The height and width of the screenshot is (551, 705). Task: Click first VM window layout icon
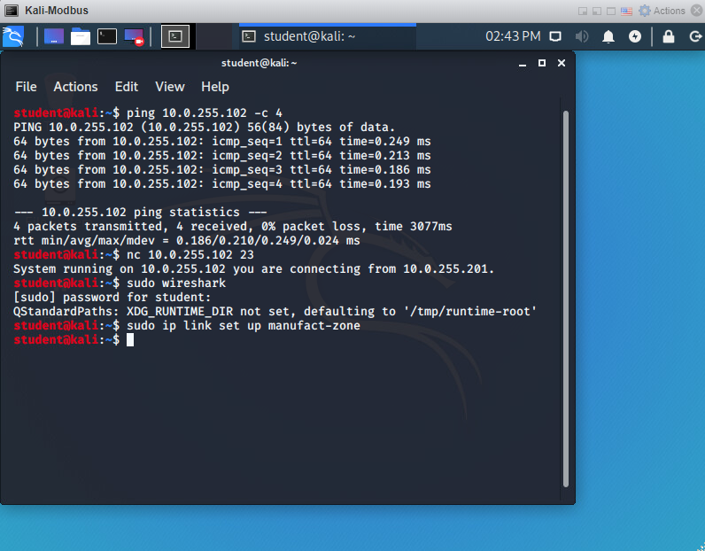(x=583, y=12)
